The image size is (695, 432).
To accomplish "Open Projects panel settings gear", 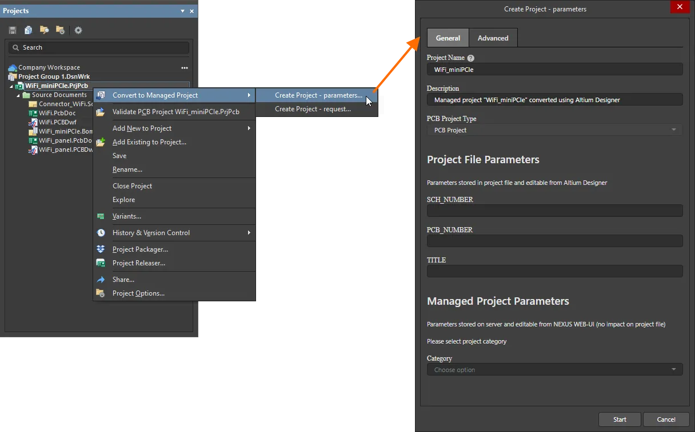I will pyautogui.click(x=78, y=30).
